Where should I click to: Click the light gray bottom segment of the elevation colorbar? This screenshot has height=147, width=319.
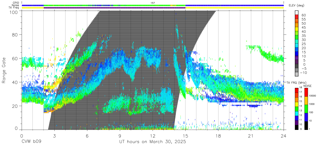(x=297, y=74)
